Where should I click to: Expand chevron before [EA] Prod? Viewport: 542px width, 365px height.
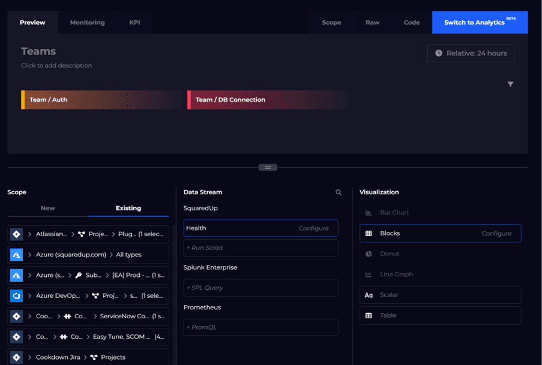pyautogui.click(x=107, y=275)
